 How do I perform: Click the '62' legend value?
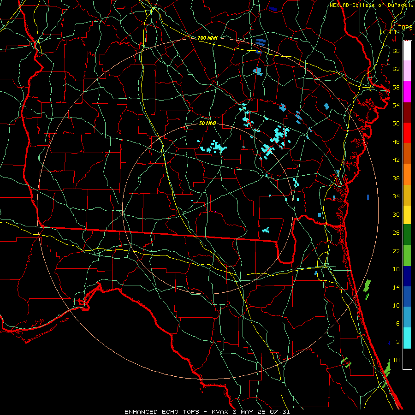tap(396, 69)
